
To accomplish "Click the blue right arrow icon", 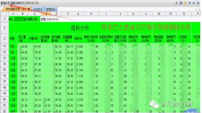I will [x=194, y=3].
